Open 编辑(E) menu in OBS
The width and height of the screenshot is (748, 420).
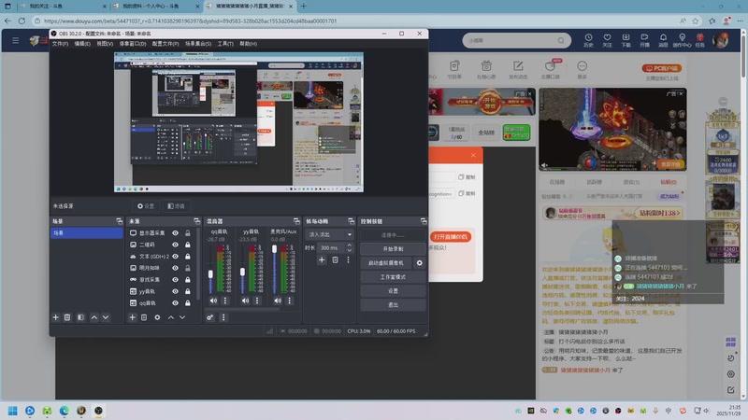pyautogui.click(x=82, y=43)
